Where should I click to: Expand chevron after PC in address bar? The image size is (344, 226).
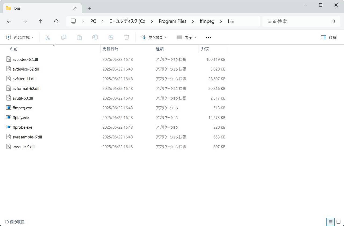(x=102, y=21)
